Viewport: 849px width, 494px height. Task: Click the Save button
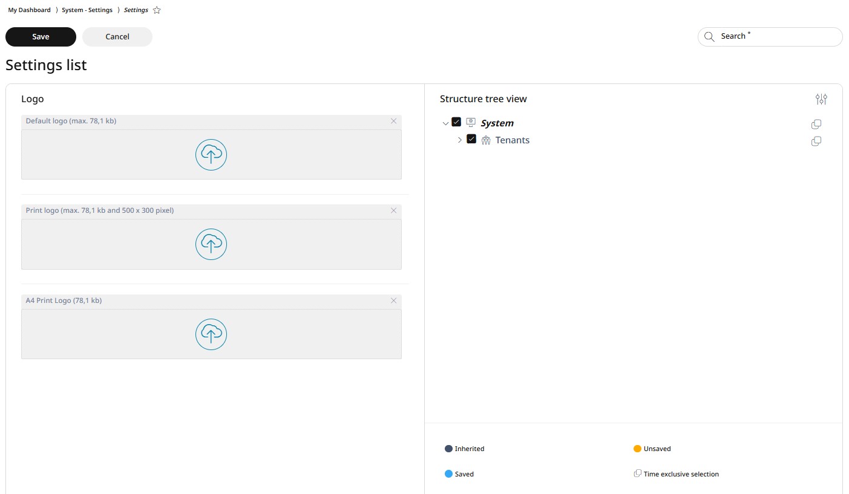pyautogui.click(x=41, y=37)
